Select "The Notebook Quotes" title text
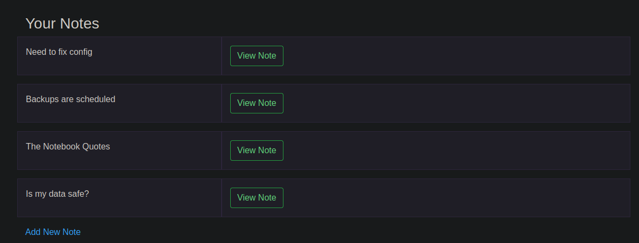 [x=68, y=147]
